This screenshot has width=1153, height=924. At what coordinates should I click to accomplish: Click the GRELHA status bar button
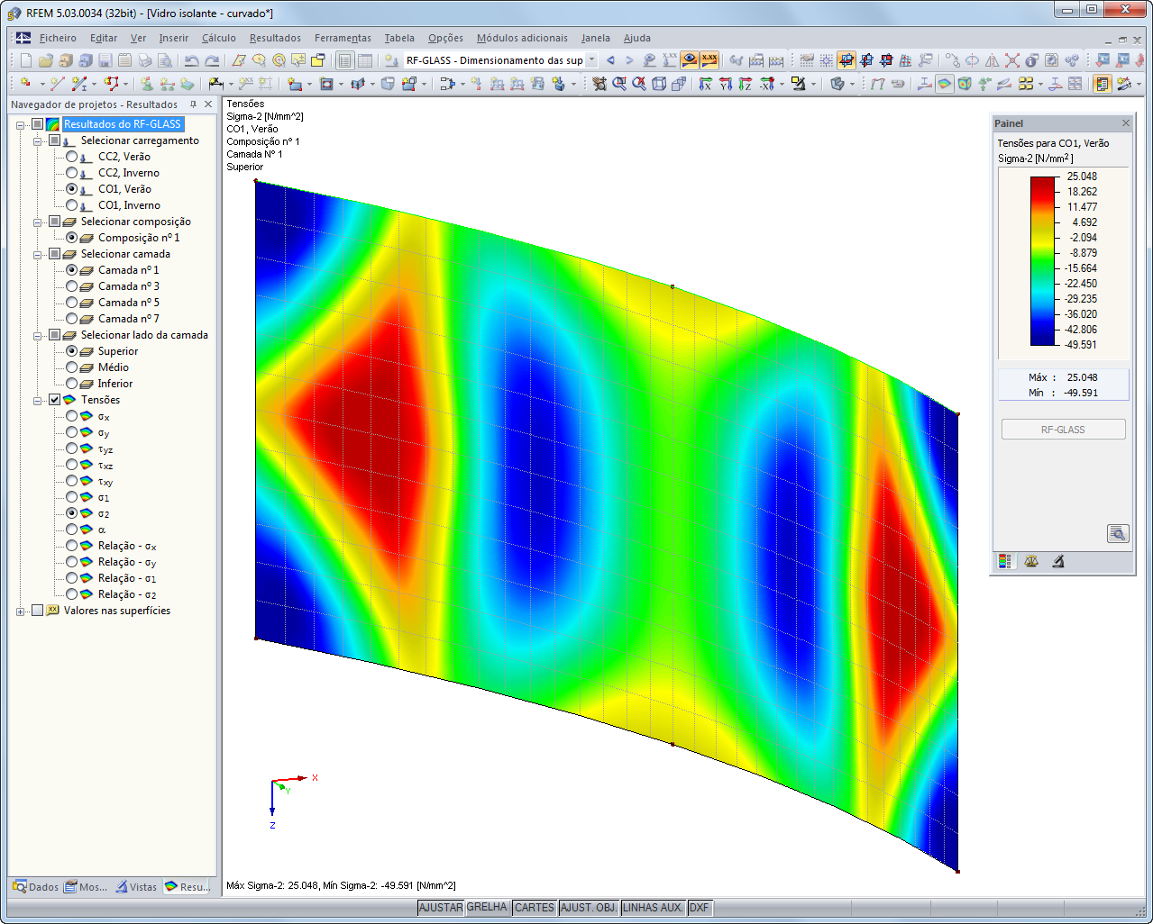point(487,908)
